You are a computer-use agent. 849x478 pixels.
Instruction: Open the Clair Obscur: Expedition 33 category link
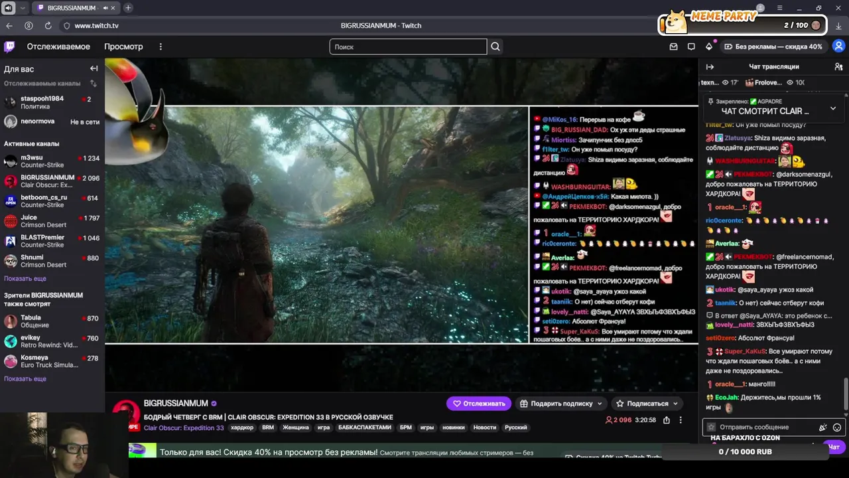tap(184, 428)
